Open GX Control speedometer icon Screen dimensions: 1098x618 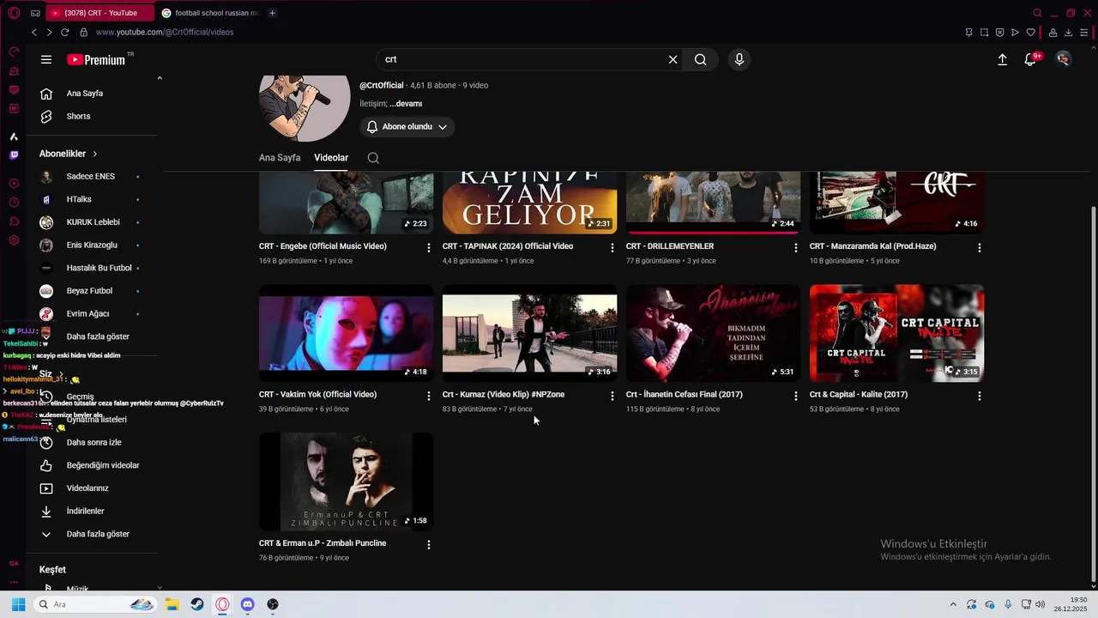14,51
